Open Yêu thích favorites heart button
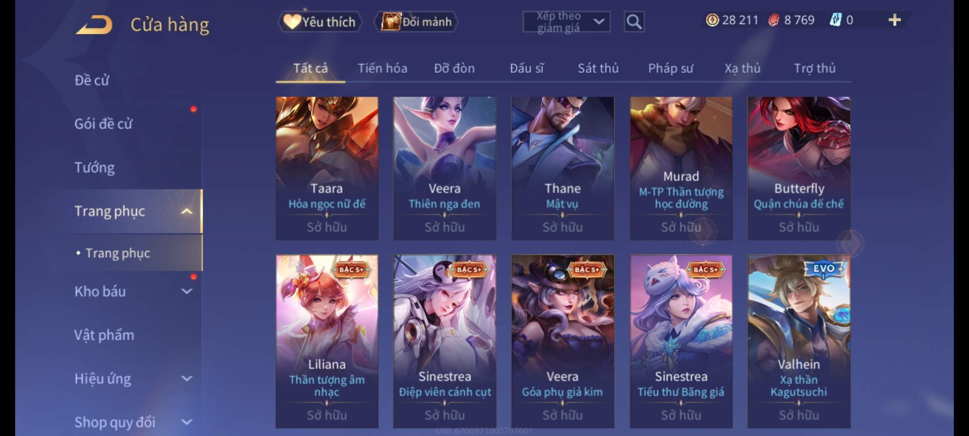This screenshot has width=969, height=436. (320, 22)
